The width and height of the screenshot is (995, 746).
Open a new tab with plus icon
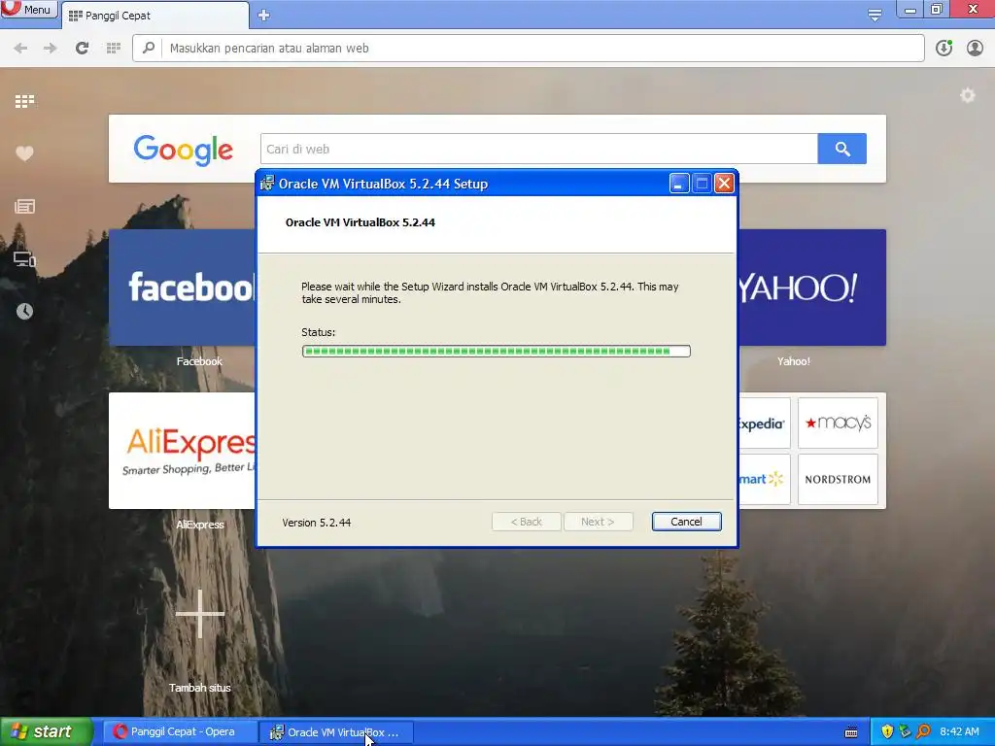tap(264, 16)
